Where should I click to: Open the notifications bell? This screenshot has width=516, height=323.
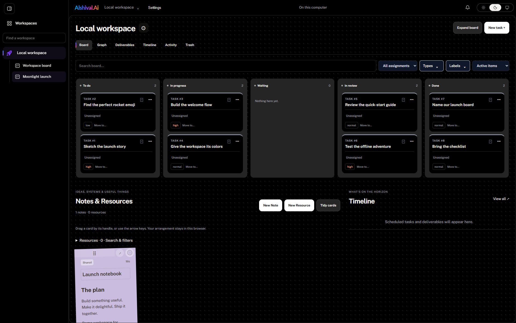[x=468, y=8]
